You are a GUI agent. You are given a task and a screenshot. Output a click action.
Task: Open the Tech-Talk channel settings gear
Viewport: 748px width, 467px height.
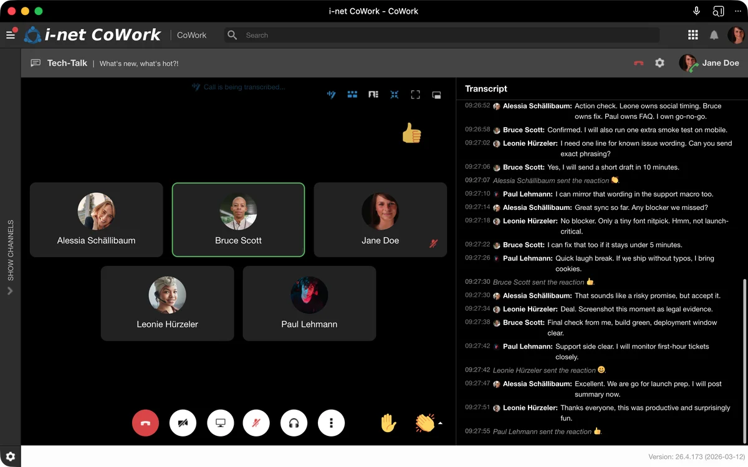click(x=659, y=63)
